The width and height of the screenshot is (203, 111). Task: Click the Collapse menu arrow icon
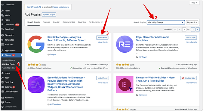[2, 107]
